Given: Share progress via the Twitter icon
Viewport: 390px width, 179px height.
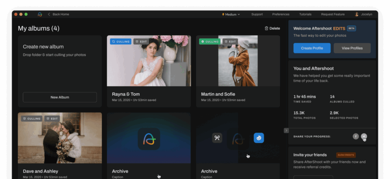Looking at the screenshot, I should point(364,136).
